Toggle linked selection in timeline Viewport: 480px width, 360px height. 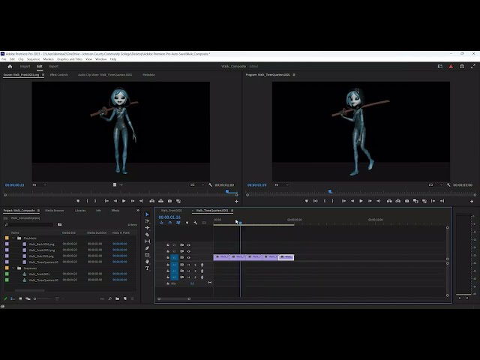[178, 223]
